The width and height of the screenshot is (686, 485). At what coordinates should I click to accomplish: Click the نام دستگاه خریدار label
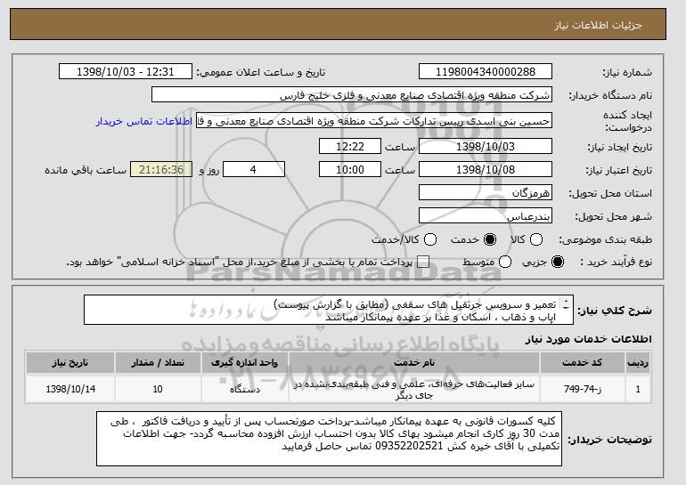(610, 96)
